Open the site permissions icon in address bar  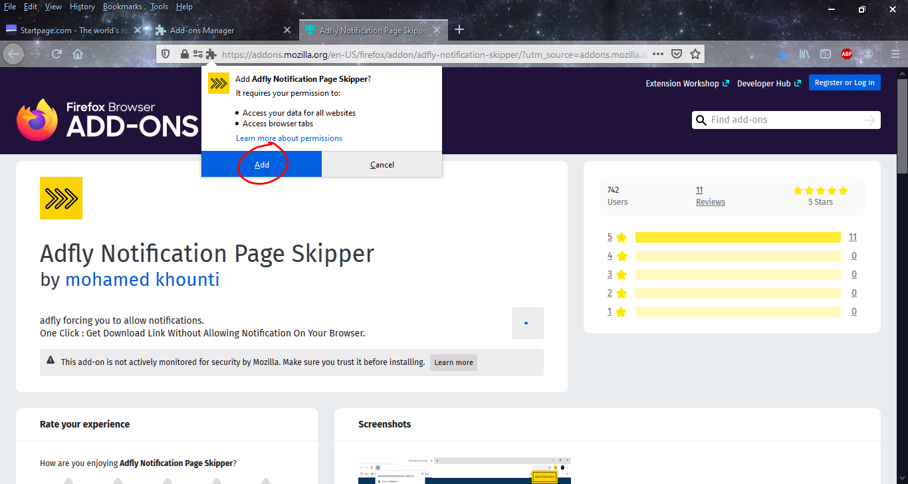197,54
